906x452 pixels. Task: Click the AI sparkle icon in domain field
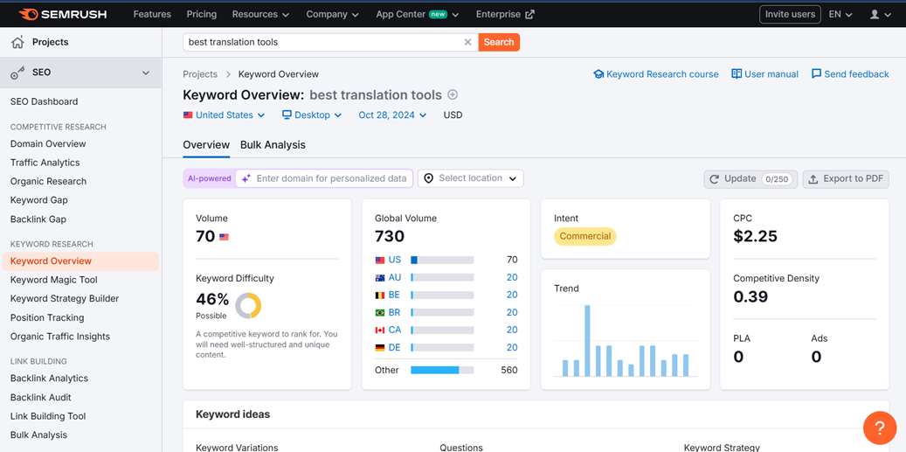(246, 178)
